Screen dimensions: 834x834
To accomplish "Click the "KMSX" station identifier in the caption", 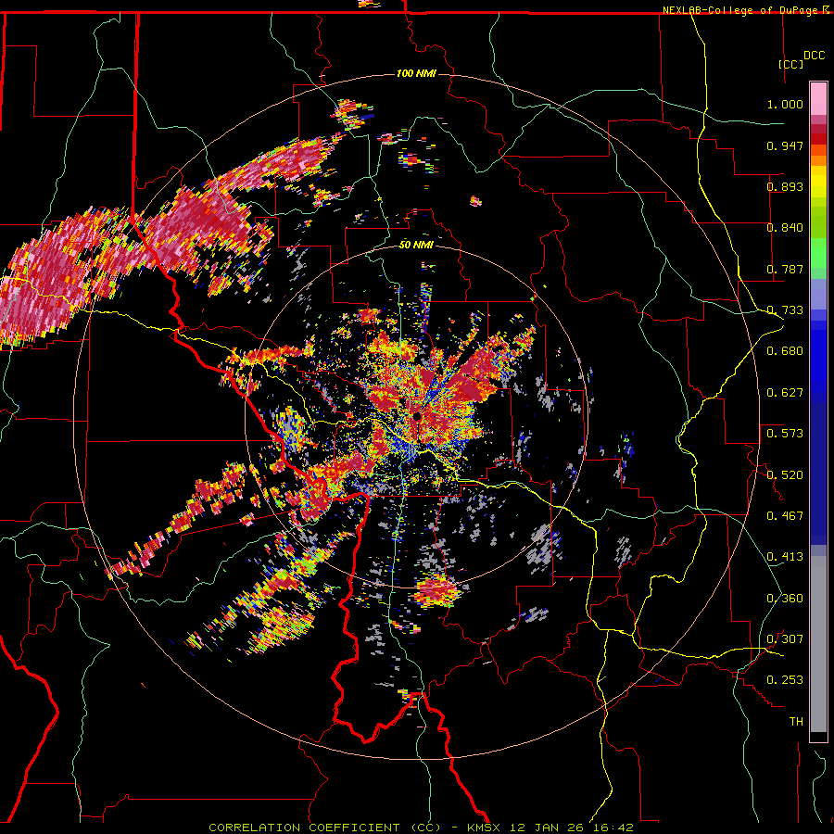I will pos(484,828).
